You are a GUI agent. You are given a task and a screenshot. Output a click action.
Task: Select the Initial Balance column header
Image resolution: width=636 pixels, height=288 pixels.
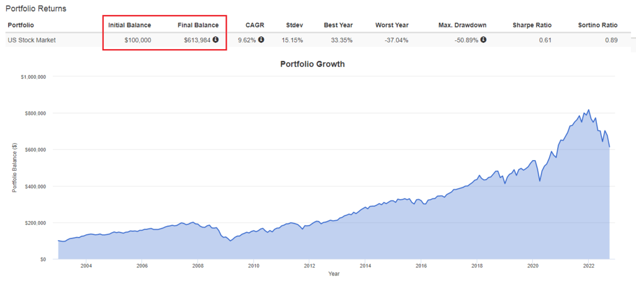pyautogui.click(x=129, y=25)
